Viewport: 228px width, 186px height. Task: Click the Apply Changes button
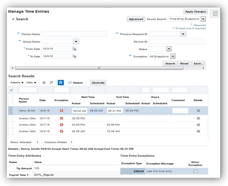tap(195, 12)
